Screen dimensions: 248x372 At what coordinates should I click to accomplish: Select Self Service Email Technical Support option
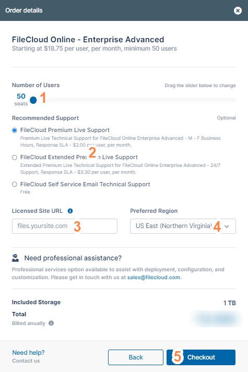click(x=15, y=184)
